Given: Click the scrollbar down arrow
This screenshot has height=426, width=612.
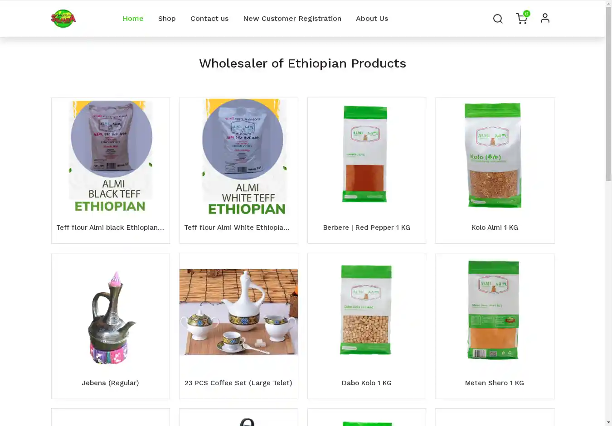Looking at the screenshot, I should pyautogui.click(x=608, y=422).
